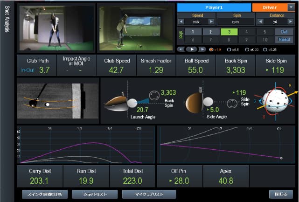Select x1.0 playback speed

pos(212,49)
